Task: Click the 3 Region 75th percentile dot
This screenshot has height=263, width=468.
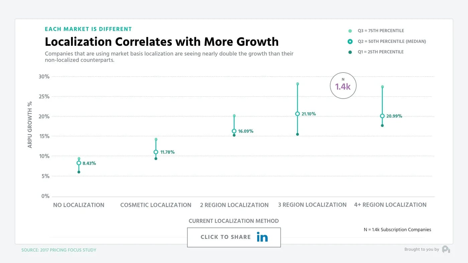Action: [x=298, y=84]
